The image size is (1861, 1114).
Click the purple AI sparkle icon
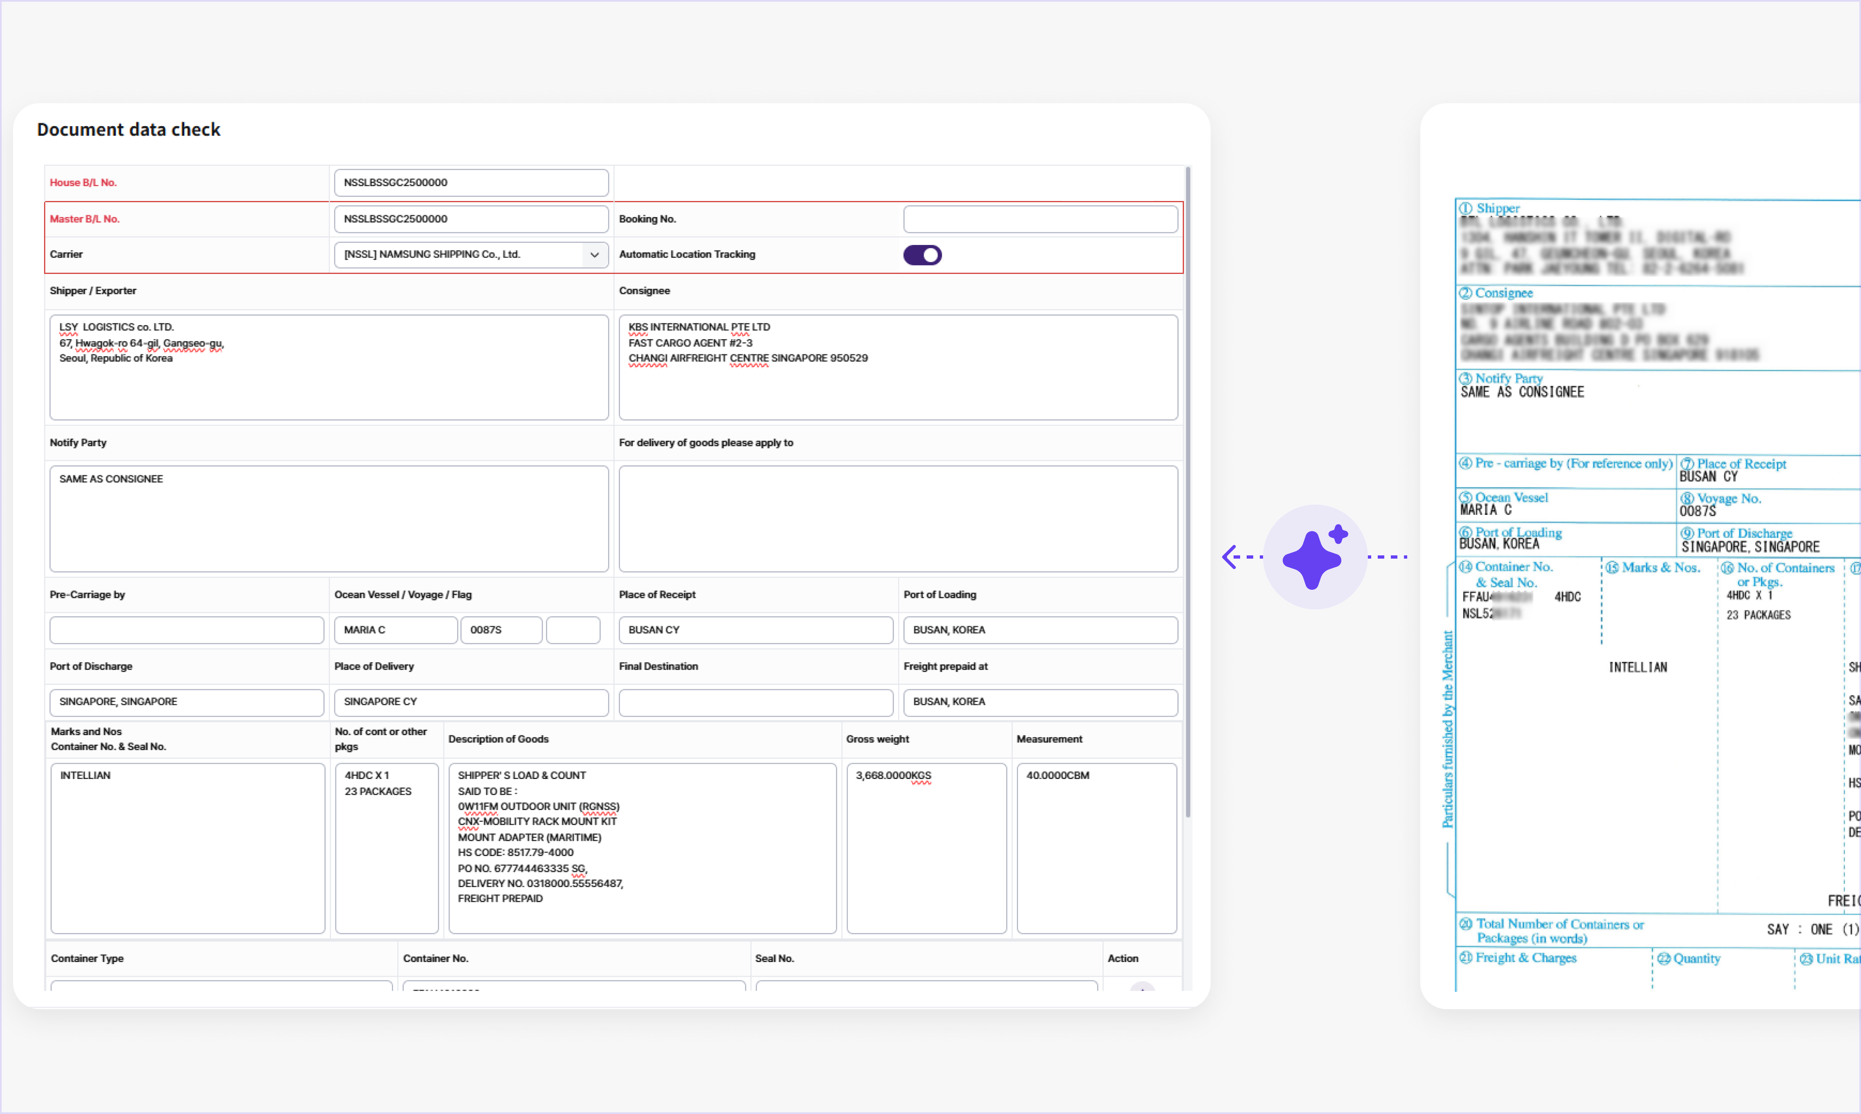[1315, 557]
